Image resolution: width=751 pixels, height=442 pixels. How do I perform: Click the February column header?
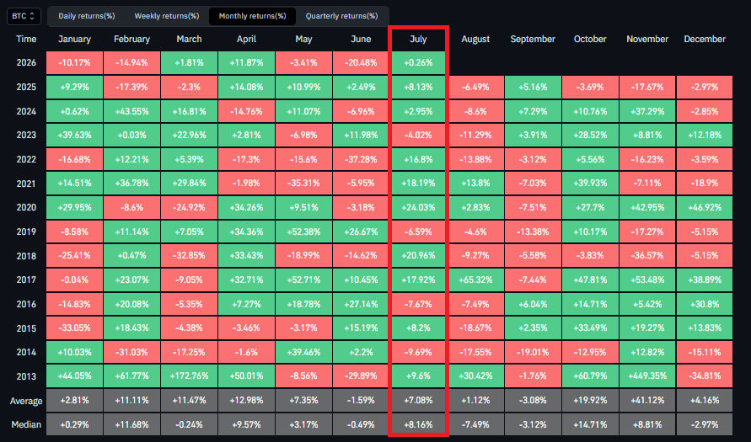tap(131, 40)
